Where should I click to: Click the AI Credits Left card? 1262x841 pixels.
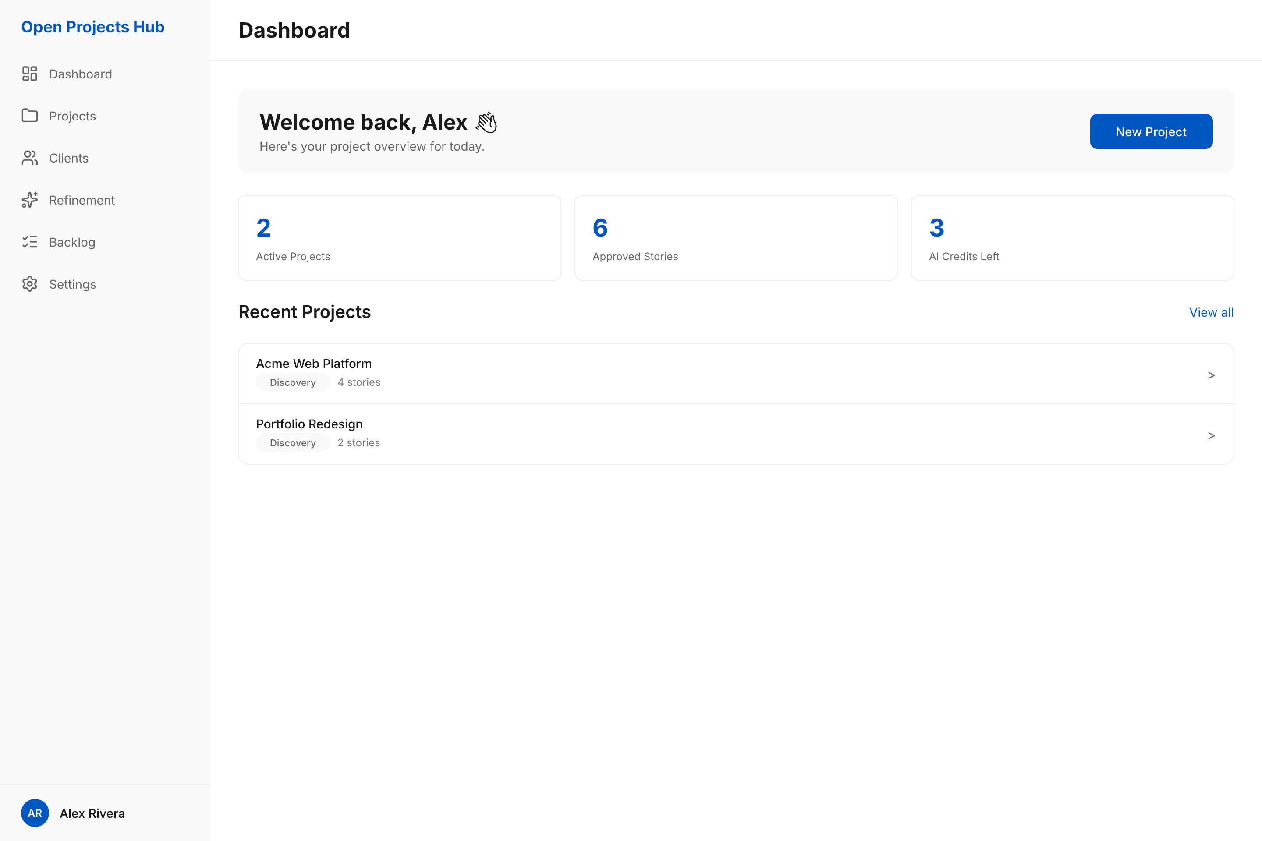pyautogui.click(x=1072, y=237)
